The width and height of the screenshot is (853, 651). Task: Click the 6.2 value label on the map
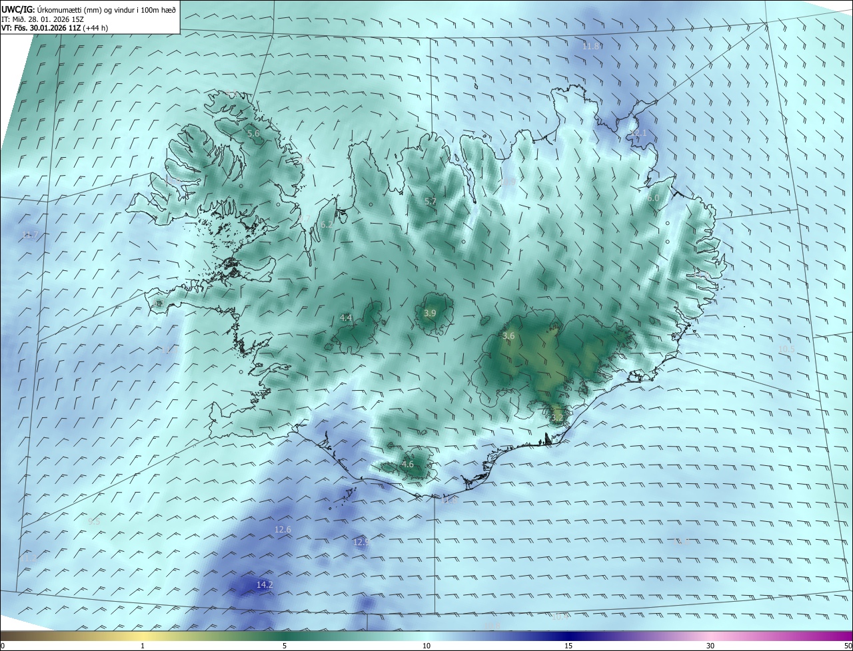327,225
